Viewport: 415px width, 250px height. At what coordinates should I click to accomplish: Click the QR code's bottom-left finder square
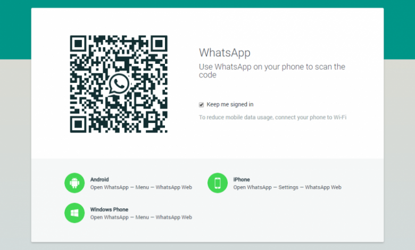coord(79,123)
